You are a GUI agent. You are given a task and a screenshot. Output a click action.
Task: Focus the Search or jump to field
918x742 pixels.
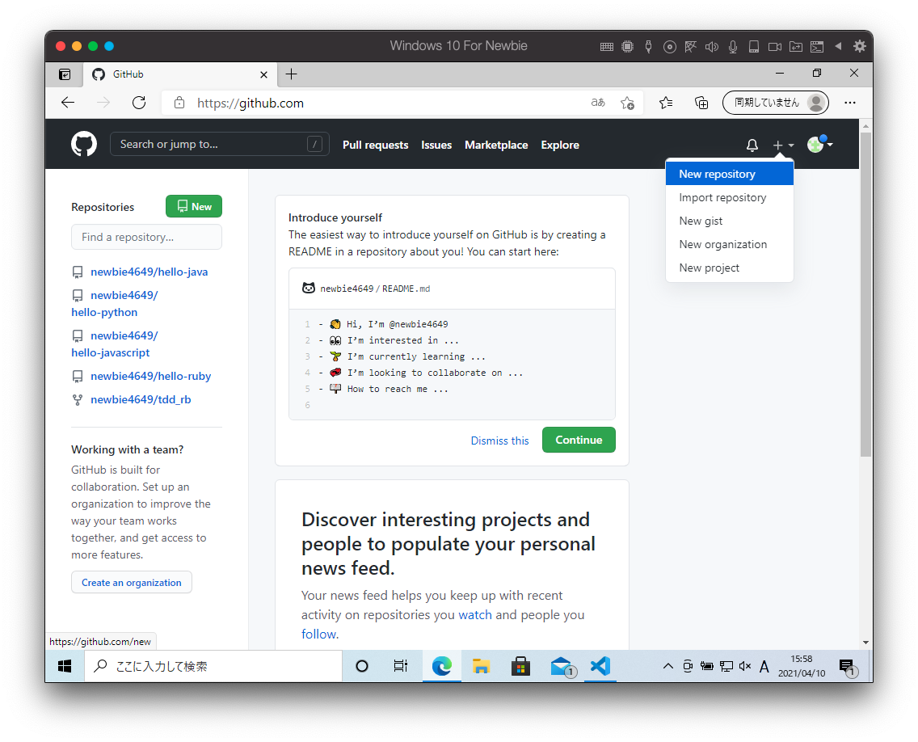220,144
